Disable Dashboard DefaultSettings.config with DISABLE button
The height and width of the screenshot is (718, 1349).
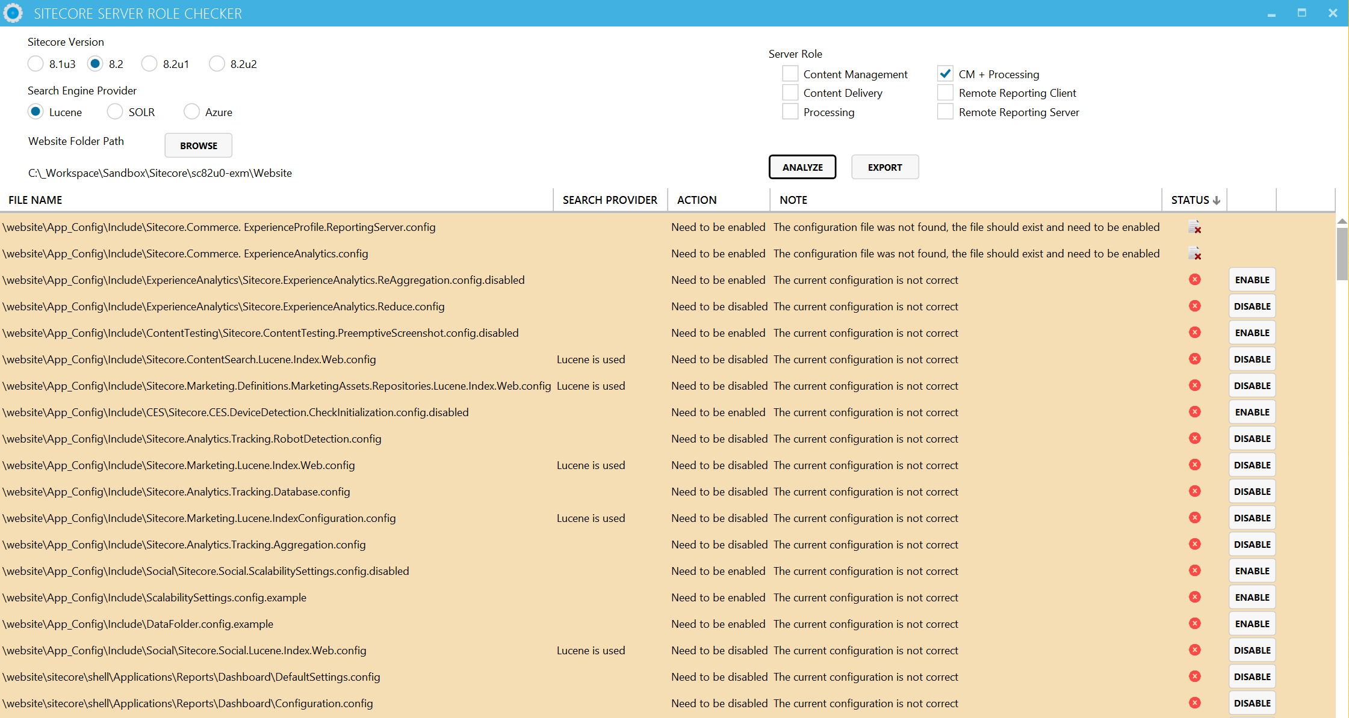pos(1252,677)
